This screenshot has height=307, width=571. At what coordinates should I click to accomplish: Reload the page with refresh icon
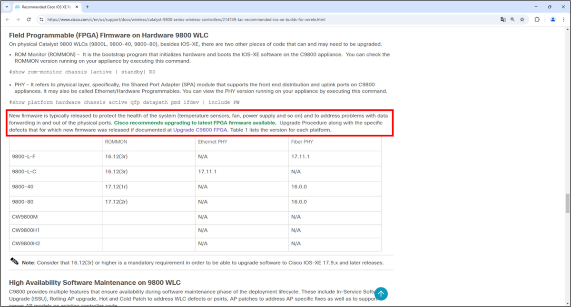[x=29, y=19]
